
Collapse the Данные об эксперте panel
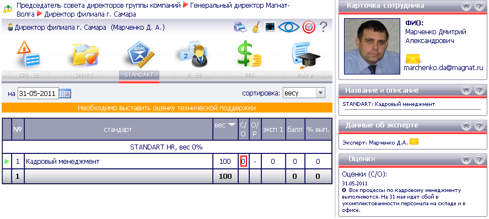[466, 125]
